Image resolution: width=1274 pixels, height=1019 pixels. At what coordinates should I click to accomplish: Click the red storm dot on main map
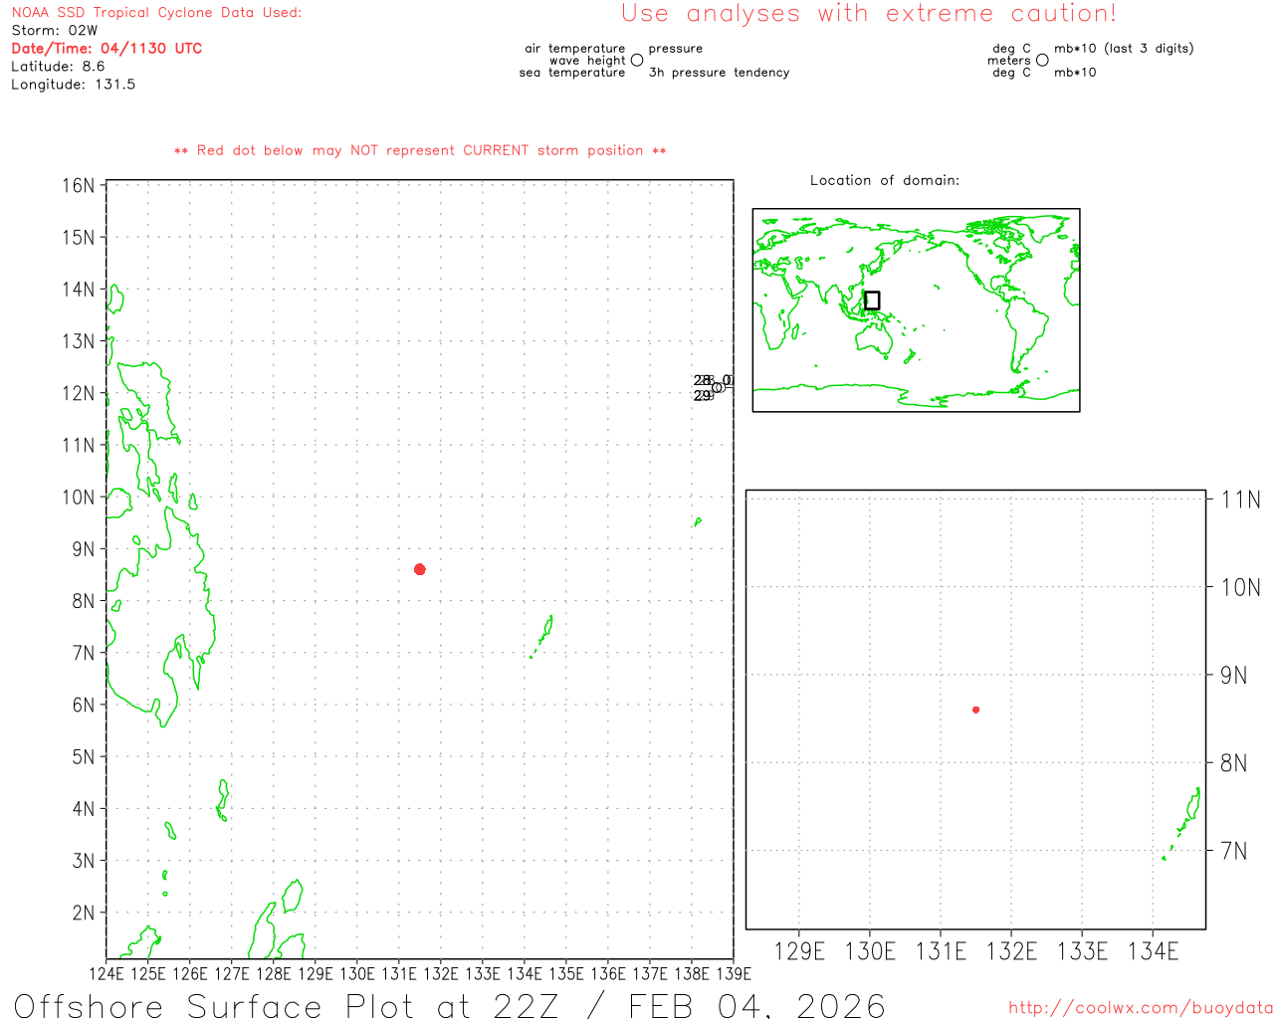(x=420, y=569)
